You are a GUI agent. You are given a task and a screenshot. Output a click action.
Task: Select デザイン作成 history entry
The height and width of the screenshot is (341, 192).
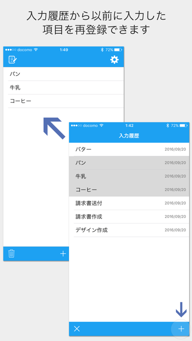tap(129, 230)
